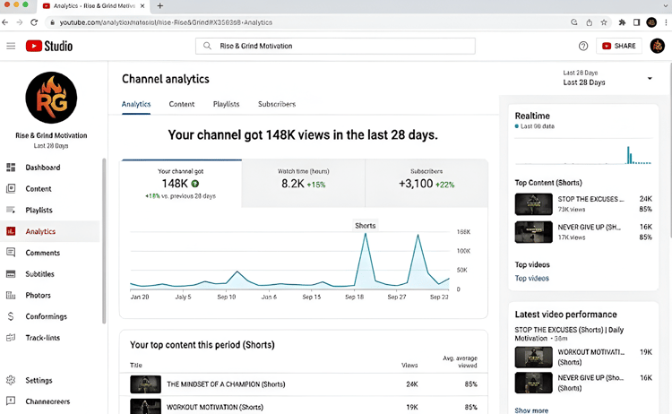The height and width of the screenshot is (414, 672).
Task: Select the Subscribers +3,100 metric card
Action: coord(426,184)
